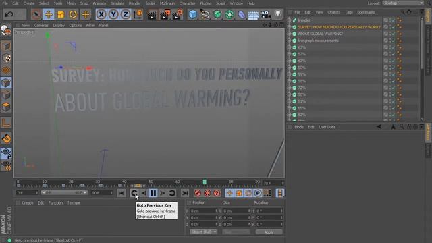
Task: Toggle the Z axis lock
Action: (126, 14)
